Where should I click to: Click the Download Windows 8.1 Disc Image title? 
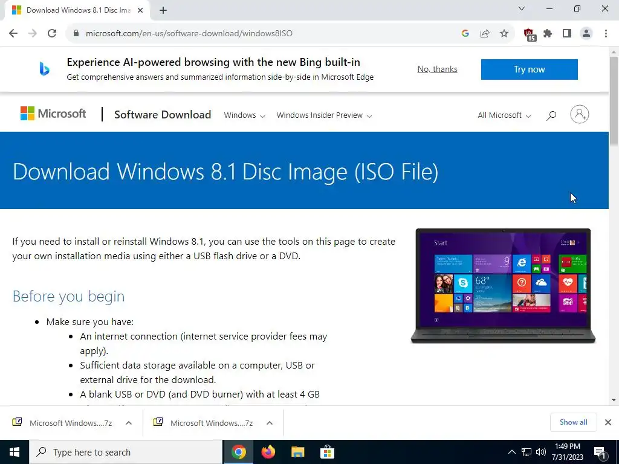225,172
